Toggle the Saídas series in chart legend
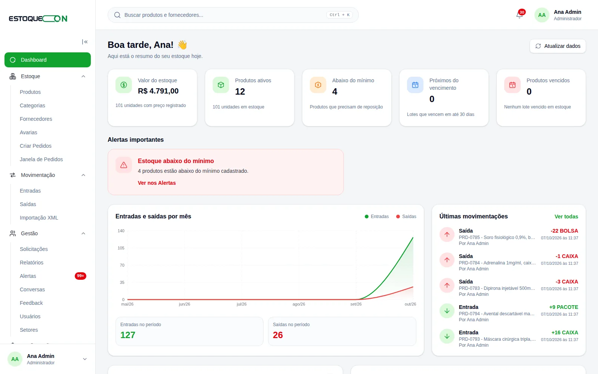 (406, 217)
